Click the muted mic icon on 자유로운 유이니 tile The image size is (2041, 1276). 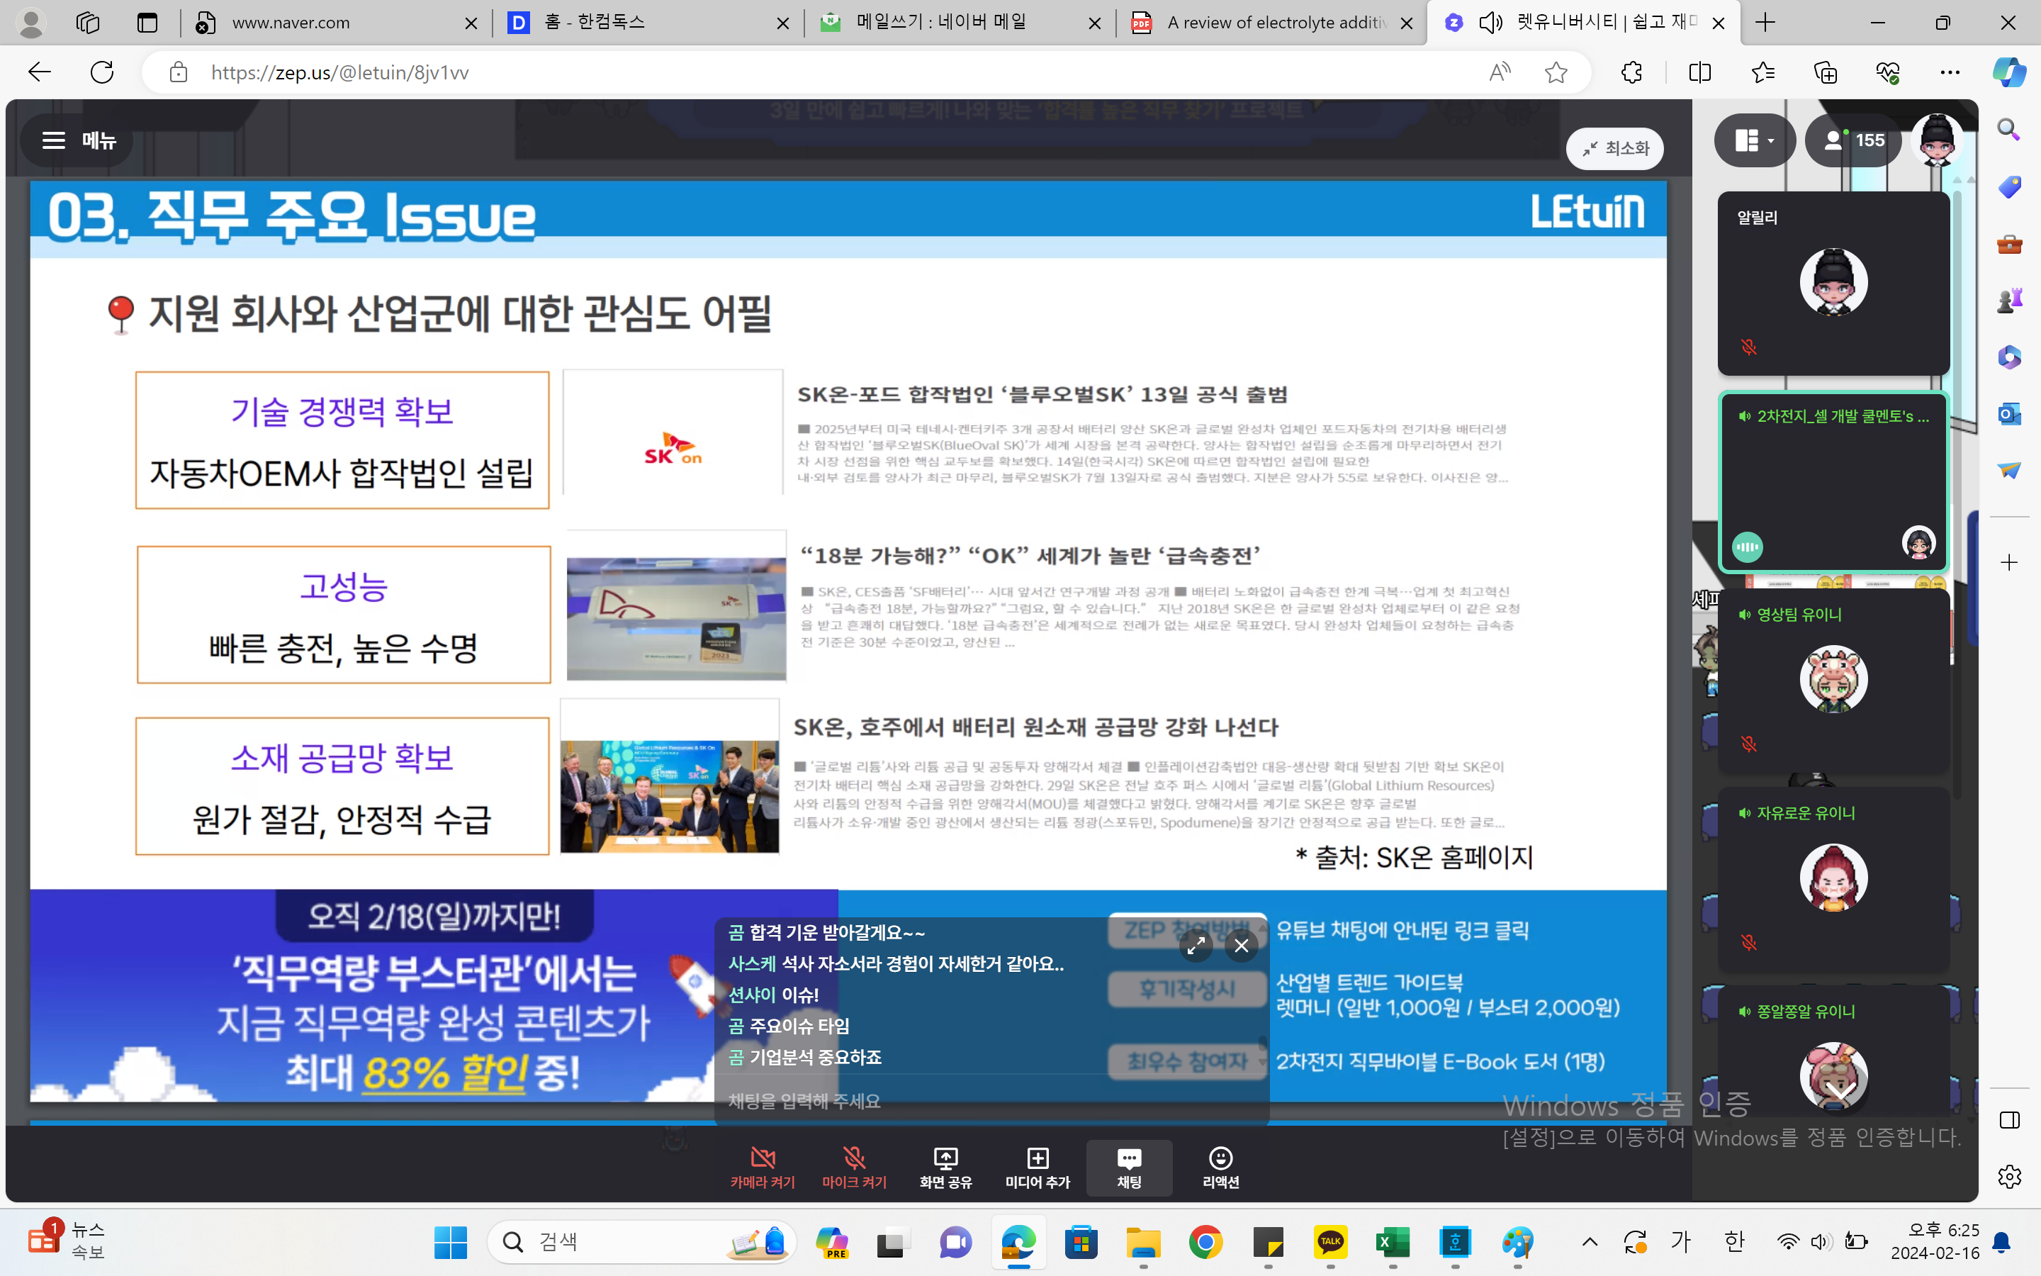tap(1748, 942)
